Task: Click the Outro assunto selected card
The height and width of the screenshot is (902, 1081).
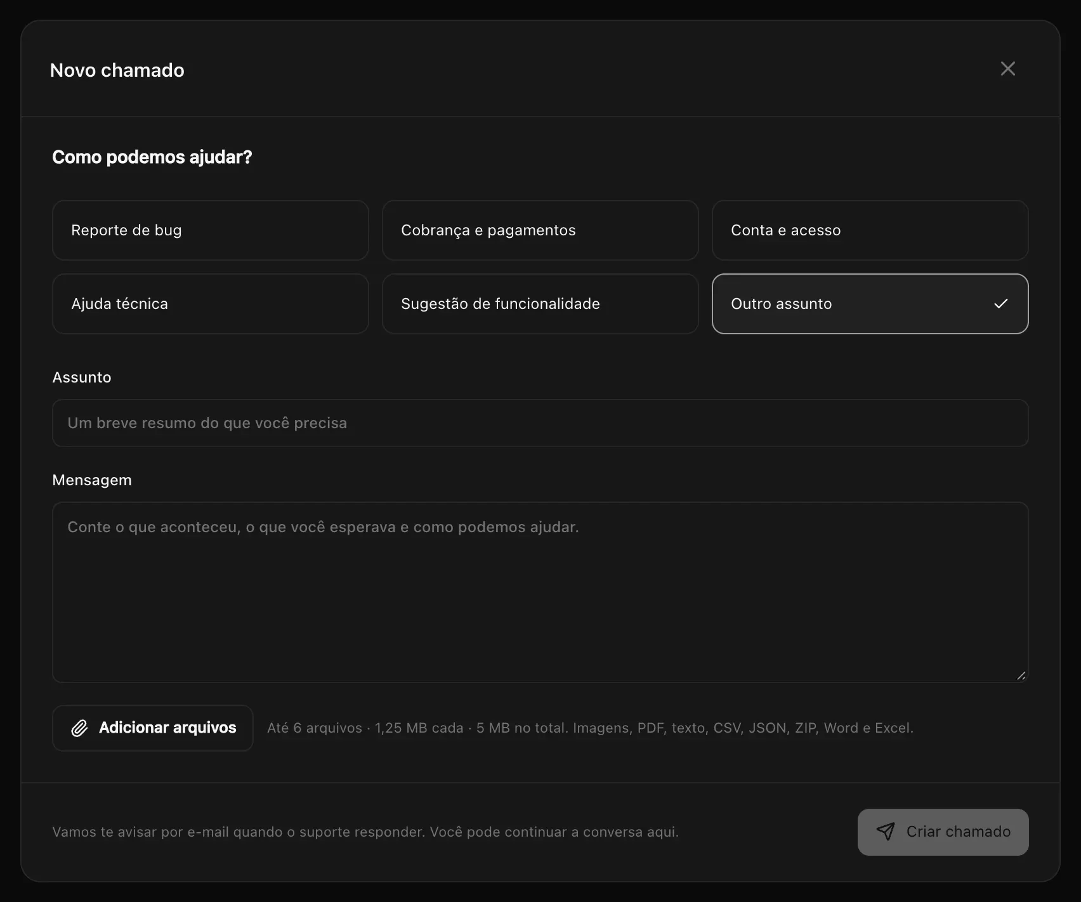Action: pyautogui.click(x=870, y=304)
